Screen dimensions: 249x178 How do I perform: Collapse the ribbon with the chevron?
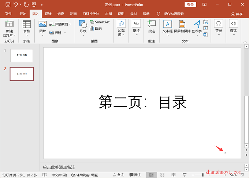(245, 42)
